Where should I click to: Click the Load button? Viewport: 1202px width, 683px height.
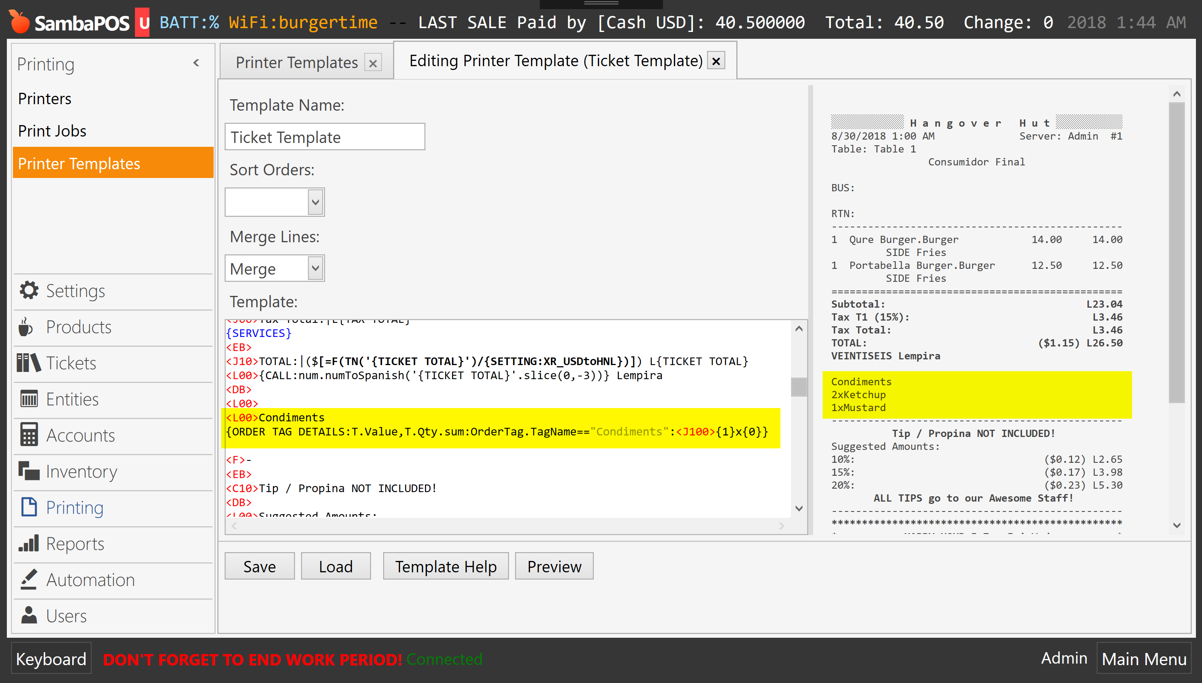click(x=336, y=566)
